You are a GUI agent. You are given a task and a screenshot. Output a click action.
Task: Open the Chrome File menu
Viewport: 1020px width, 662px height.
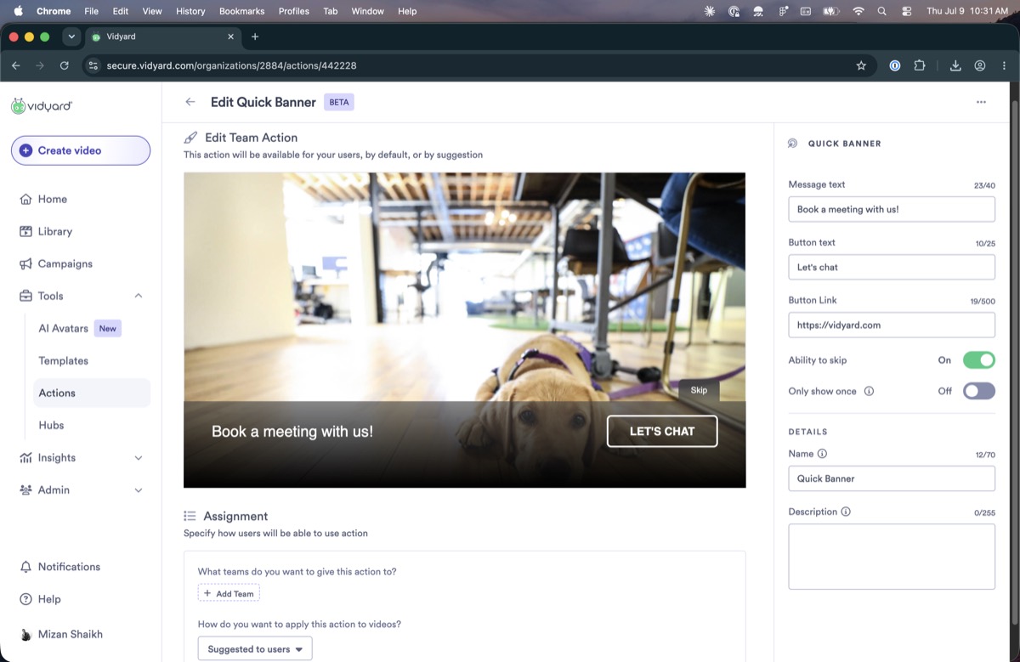[x=91, y=11]
